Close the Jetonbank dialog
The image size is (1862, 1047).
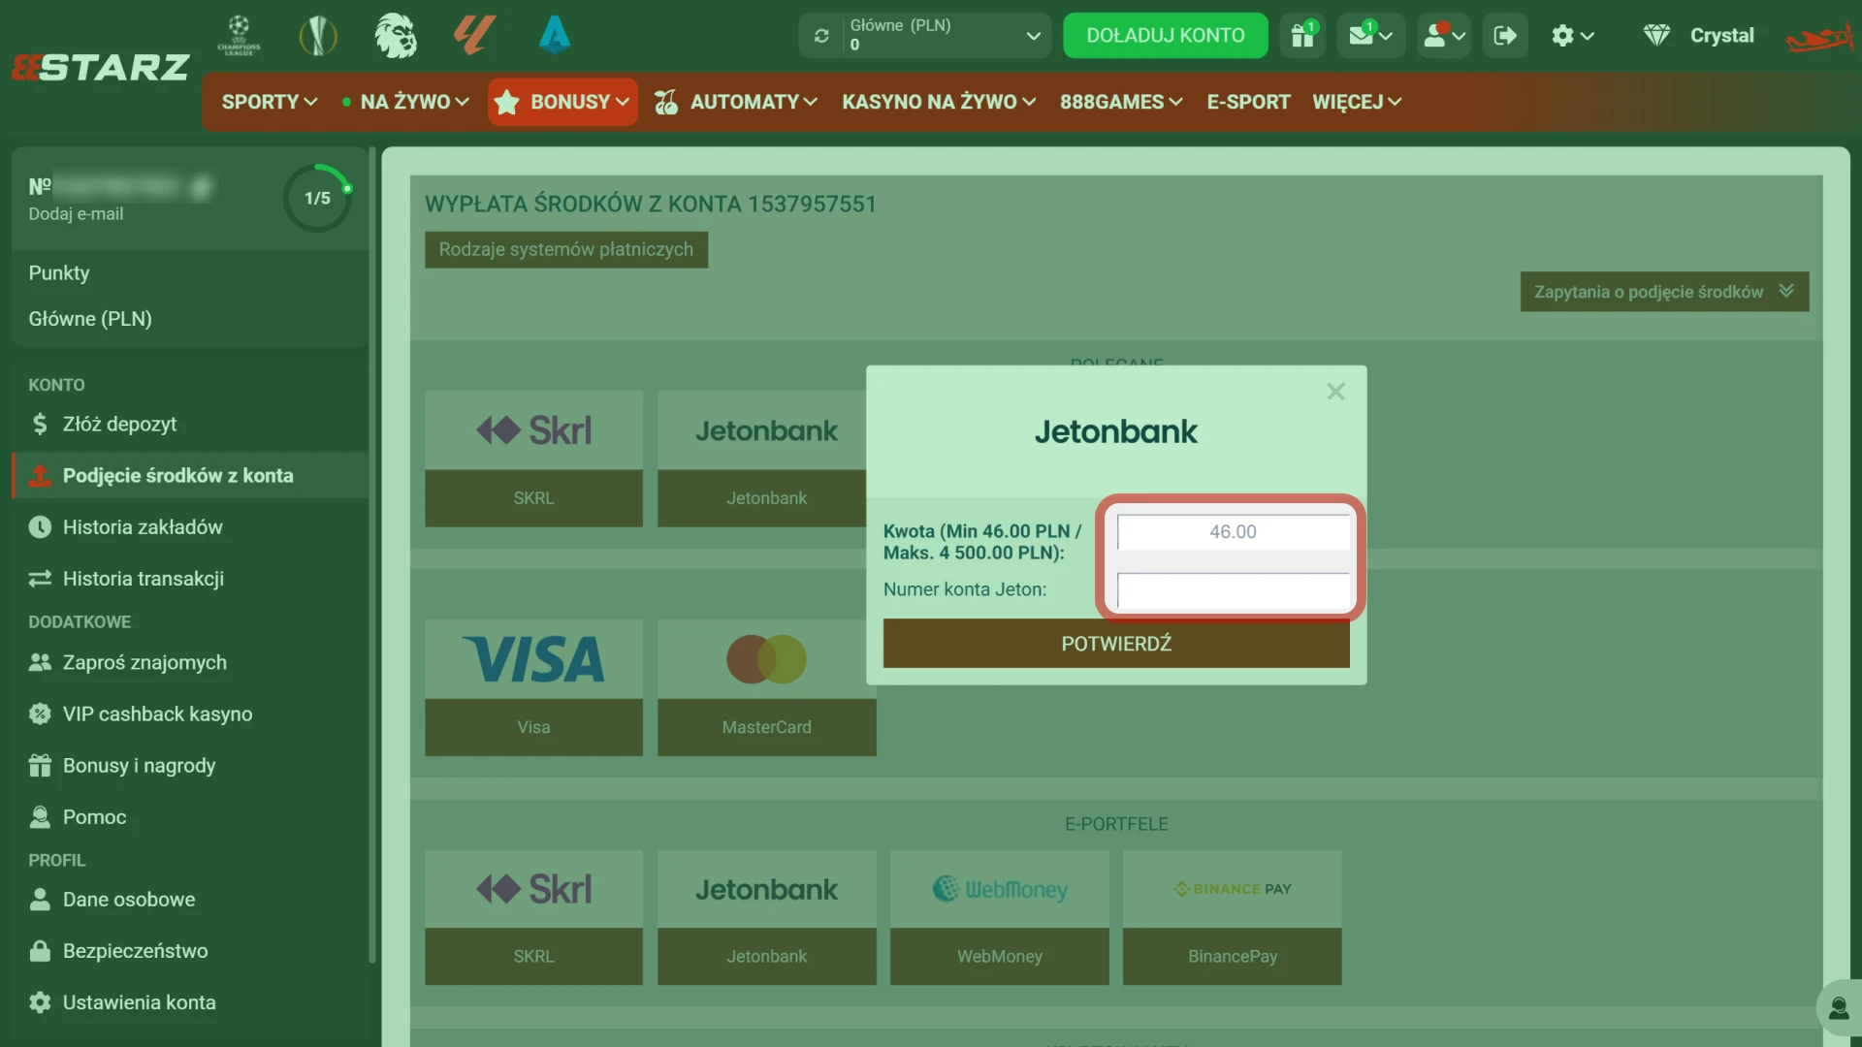click(1335, 392)
